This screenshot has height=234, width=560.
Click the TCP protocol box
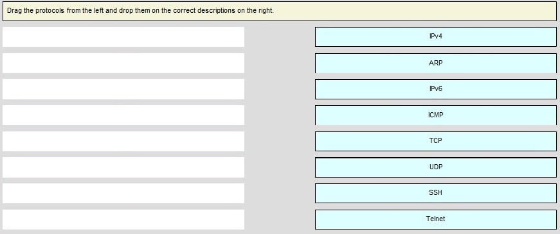pos(436,141)
